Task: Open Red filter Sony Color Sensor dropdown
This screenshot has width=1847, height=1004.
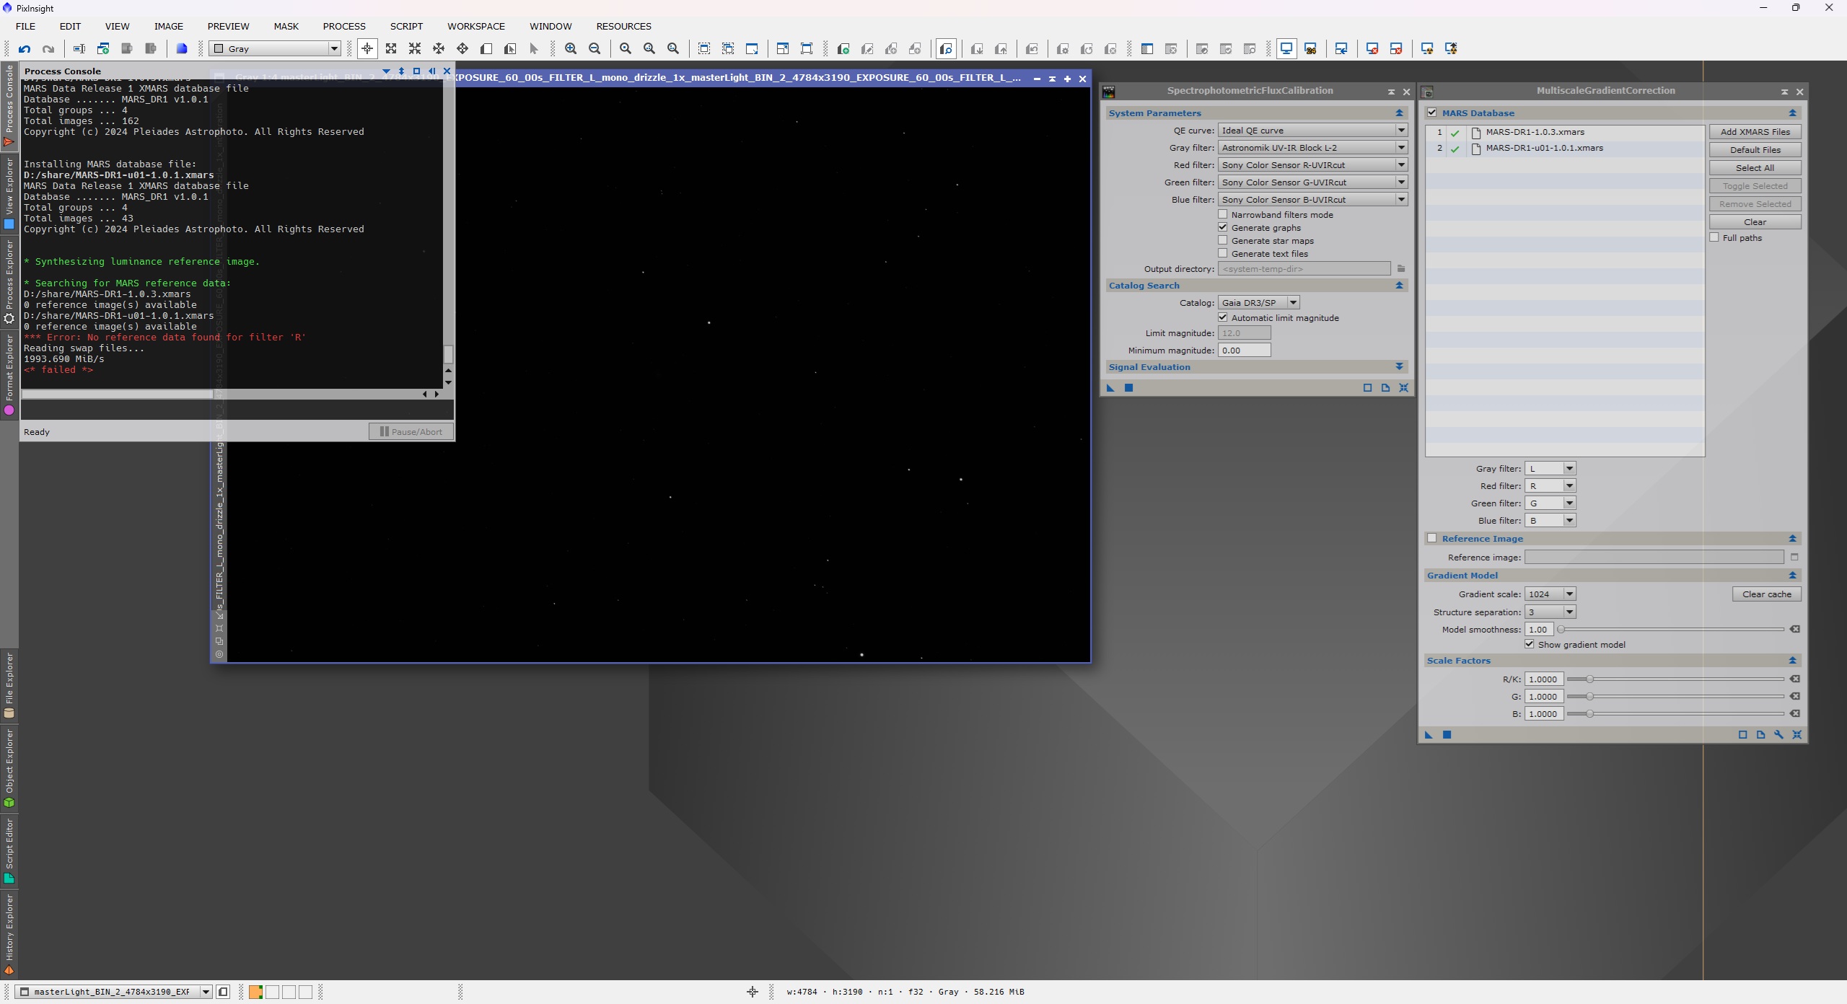Action: 1312,165
